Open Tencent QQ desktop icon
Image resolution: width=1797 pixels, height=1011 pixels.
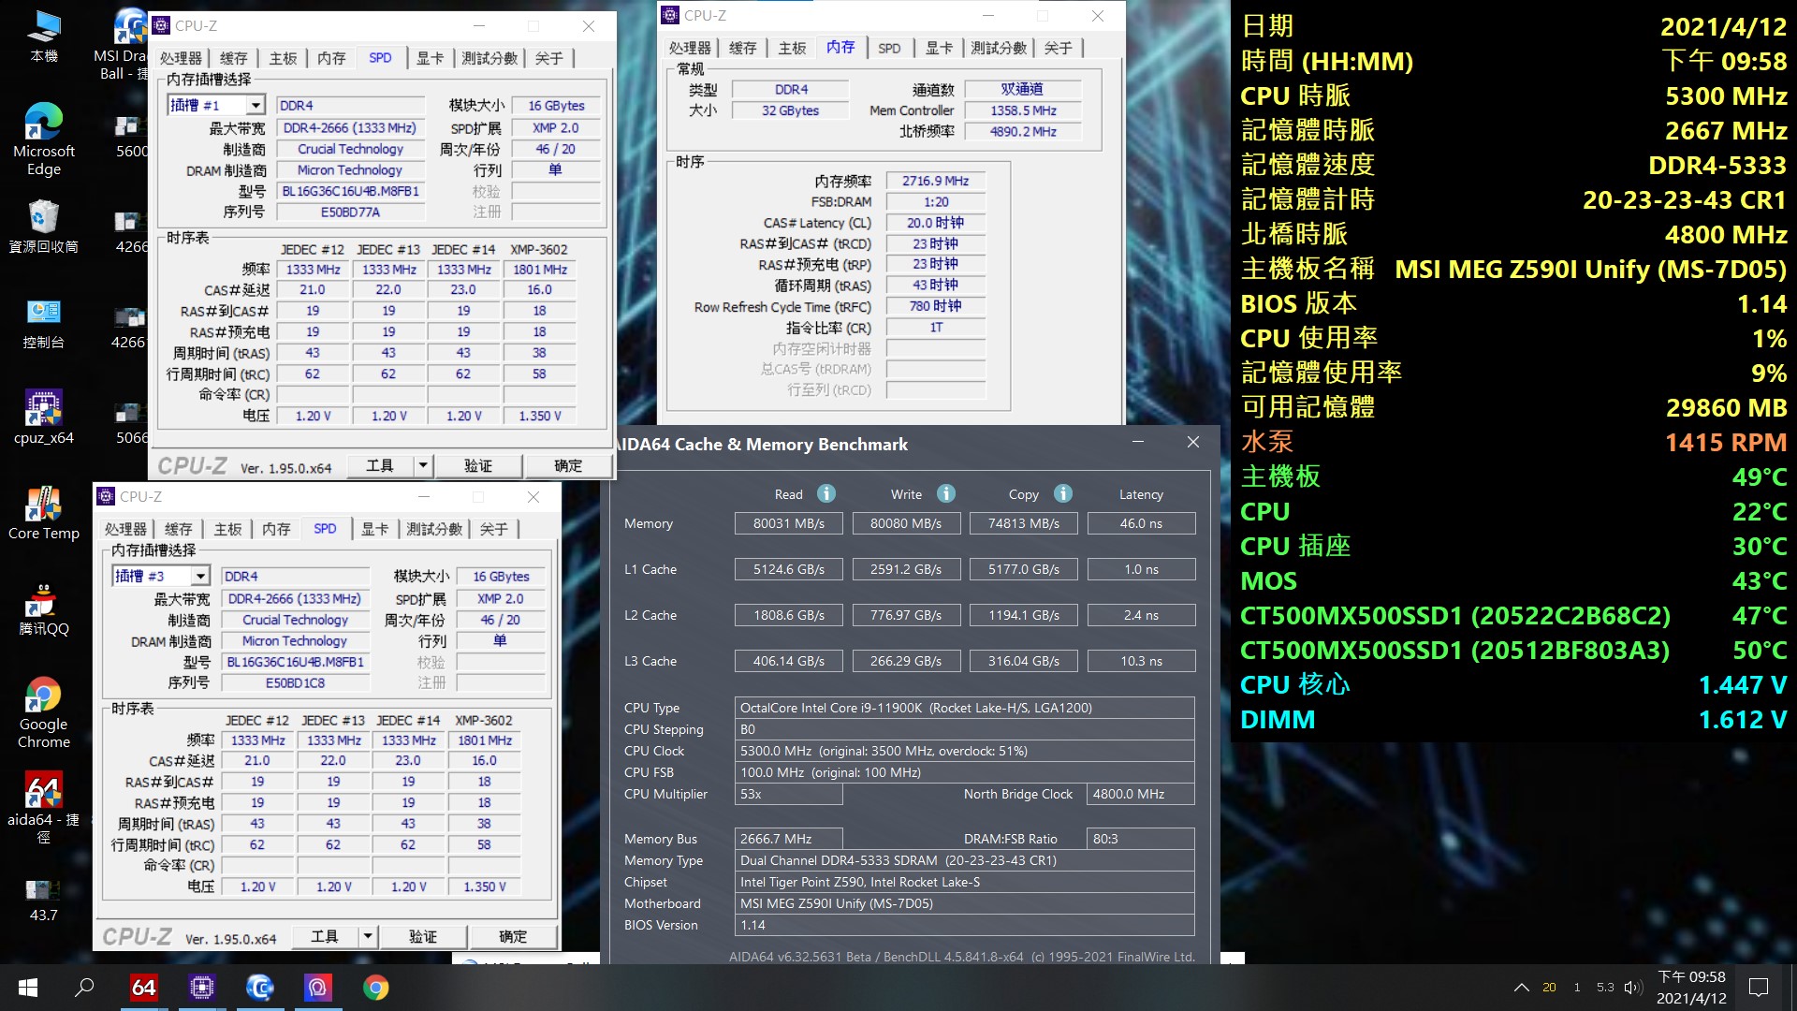point(43,608)
